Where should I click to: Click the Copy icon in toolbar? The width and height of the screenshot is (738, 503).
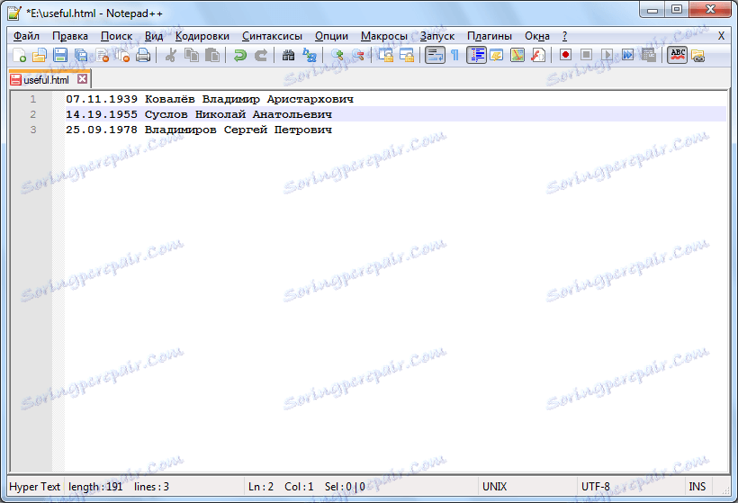click(x=192, y=56)
